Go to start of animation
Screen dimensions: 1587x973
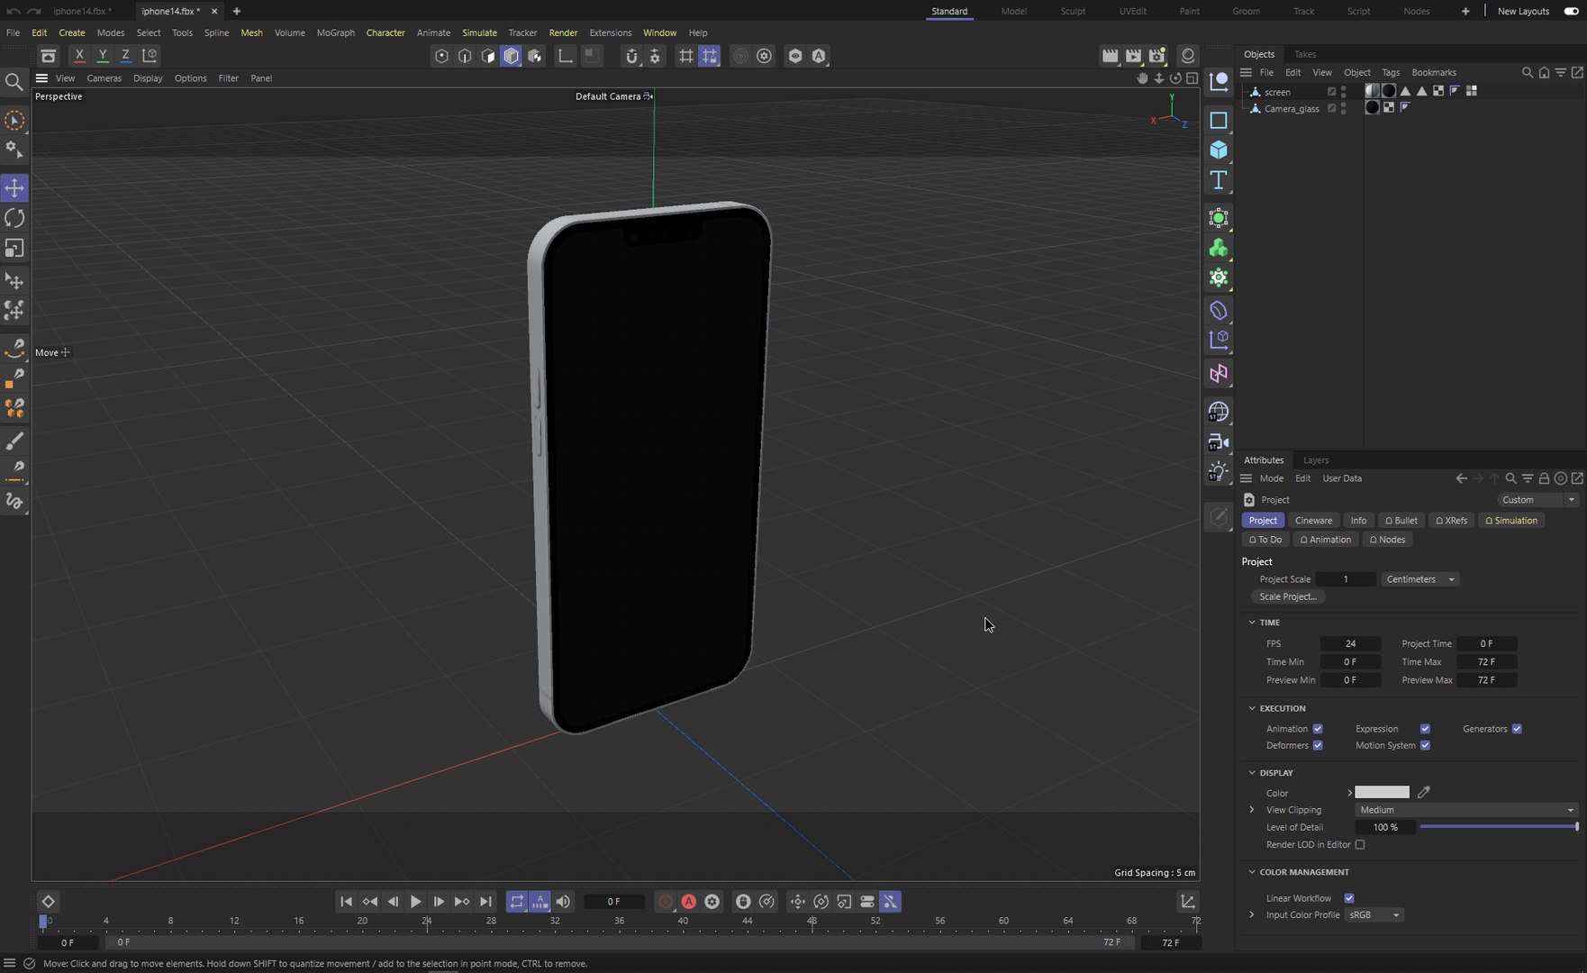(346, 902)
